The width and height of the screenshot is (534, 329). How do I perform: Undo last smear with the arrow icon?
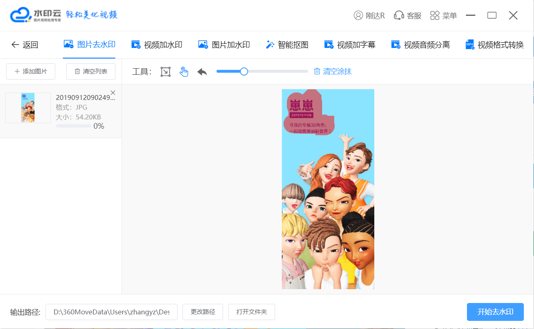(202, 72)
